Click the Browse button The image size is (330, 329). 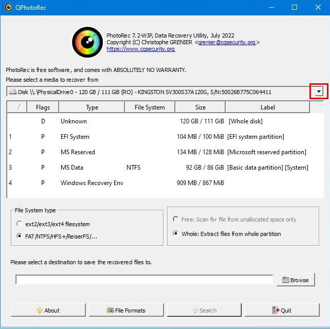coord(296,280)
